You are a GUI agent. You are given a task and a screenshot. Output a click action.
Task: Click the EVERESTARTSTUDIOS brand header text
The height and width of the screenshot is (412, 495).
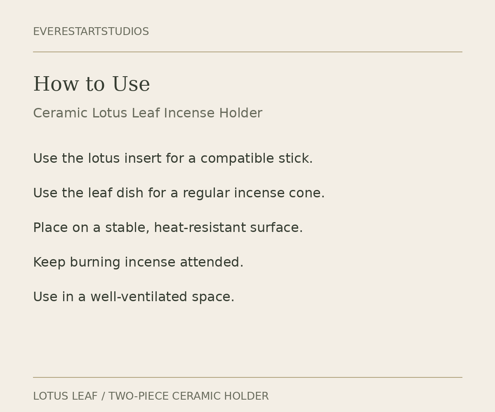point(91,32)
